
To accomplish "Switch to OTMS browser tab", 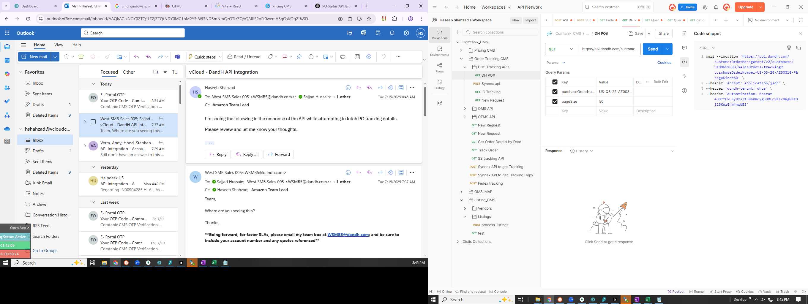I will [x=186, y=6].
